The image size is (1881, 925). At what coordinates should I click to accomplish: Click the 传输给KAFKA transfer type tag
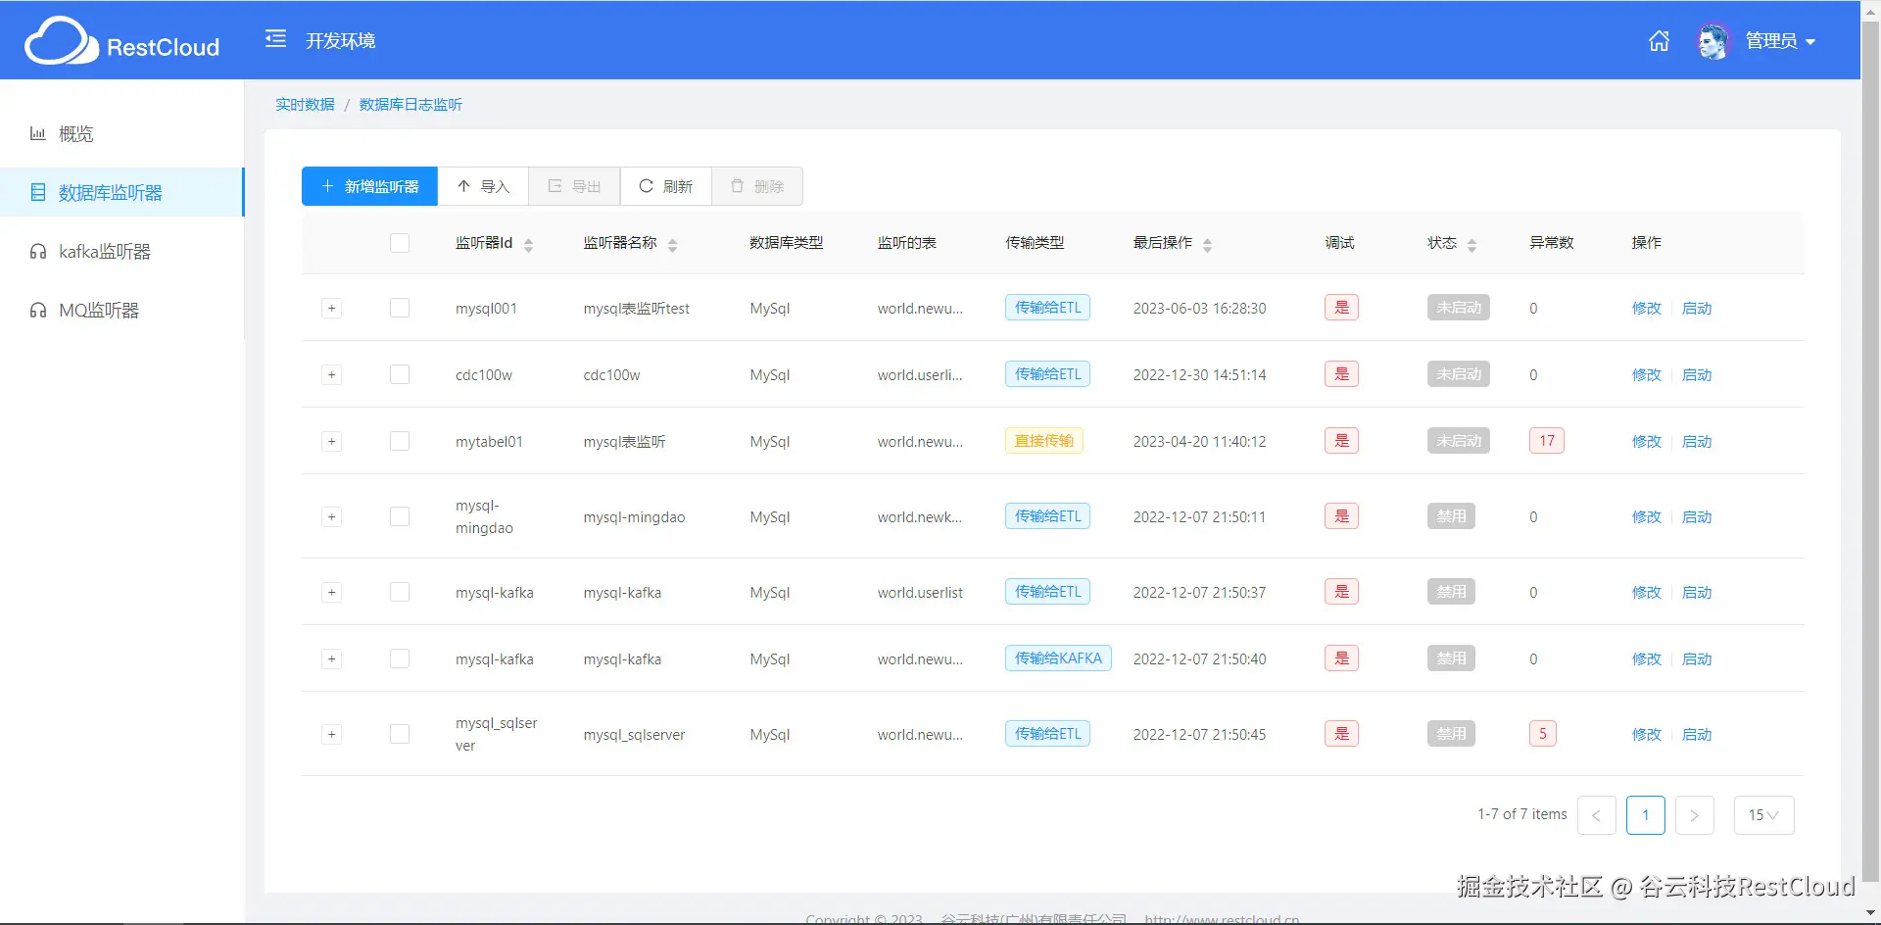(x=1058, y=658)
